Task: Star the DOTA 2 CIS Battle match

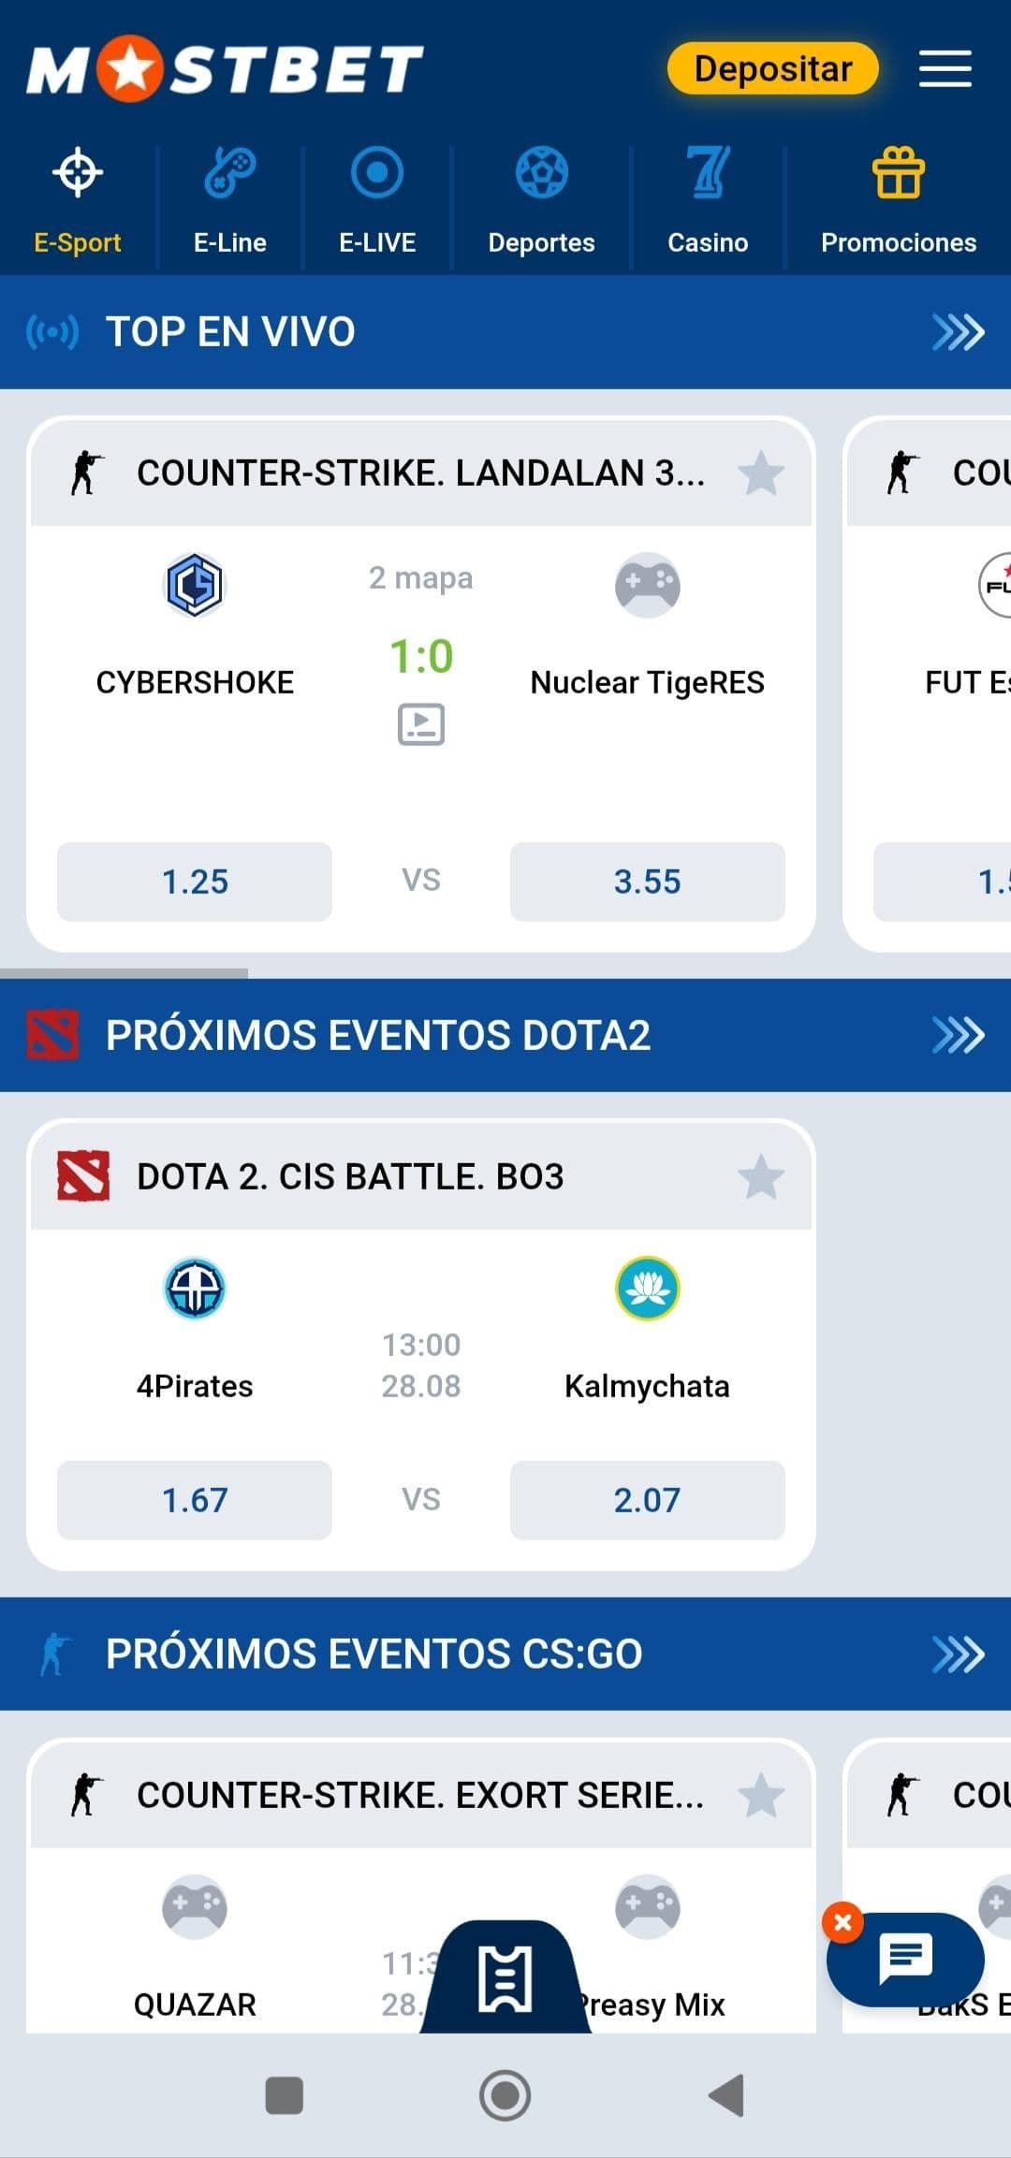Action: click(x=762, y=1177)
